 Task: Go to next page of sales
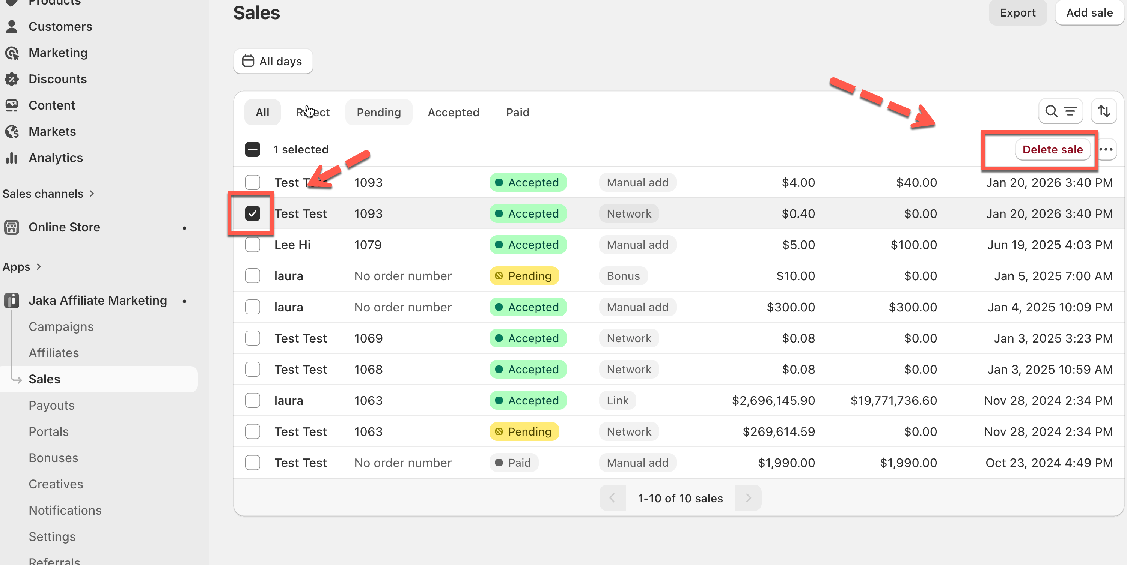click(x=748, y=498)
